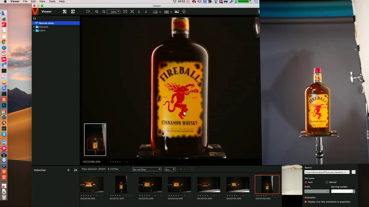The width and height of the screenshot is (369, 207).
Task: Click the sort order icon beside Collection
Action: tap(76, 170)
